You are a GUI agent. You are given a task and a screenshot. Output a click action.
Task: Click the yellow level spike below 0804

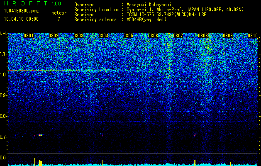(x=102, y=162)
